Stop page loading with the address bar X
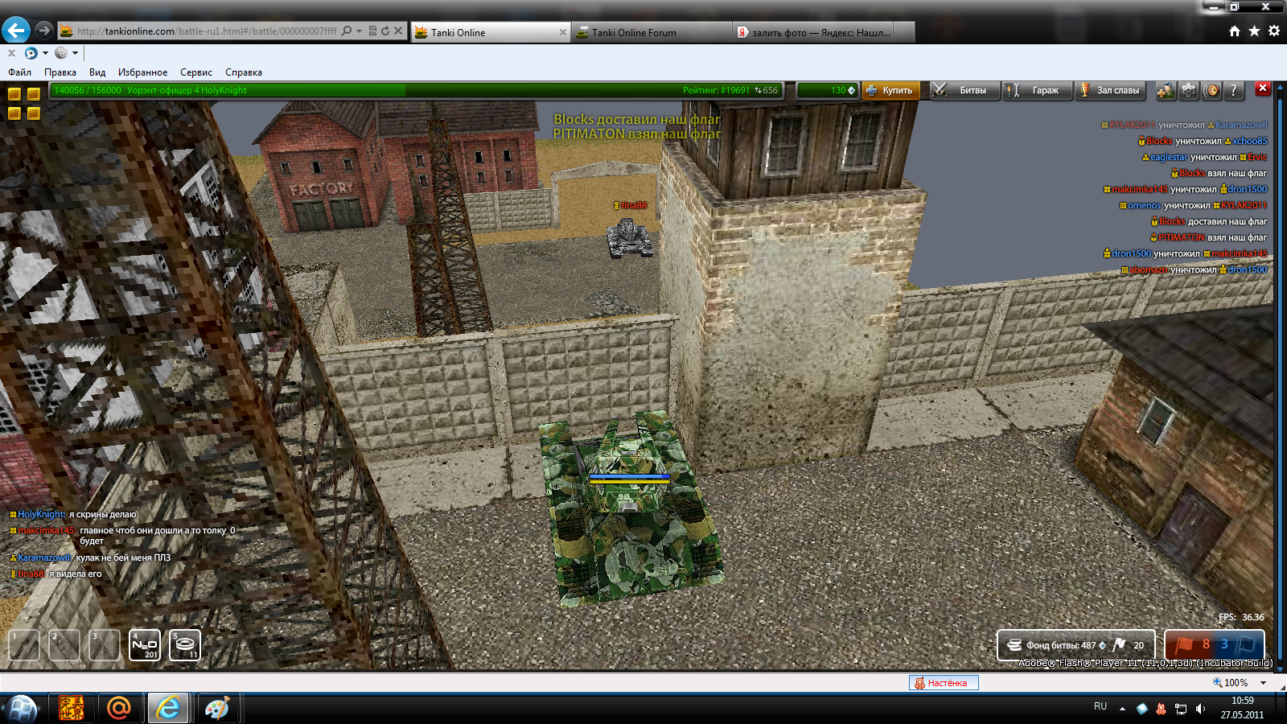 pyautogui.click(x=398, y=31)
